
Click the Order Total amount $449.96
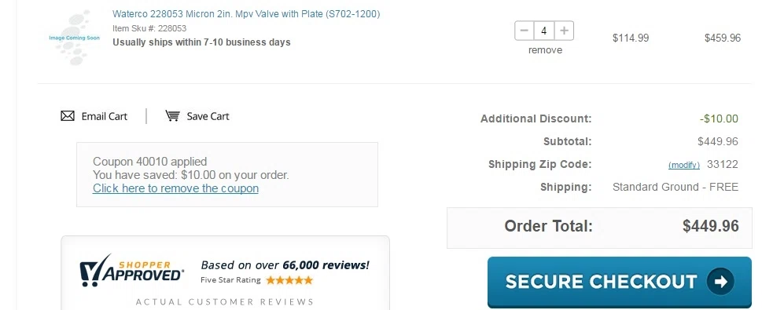coord(710,226)
